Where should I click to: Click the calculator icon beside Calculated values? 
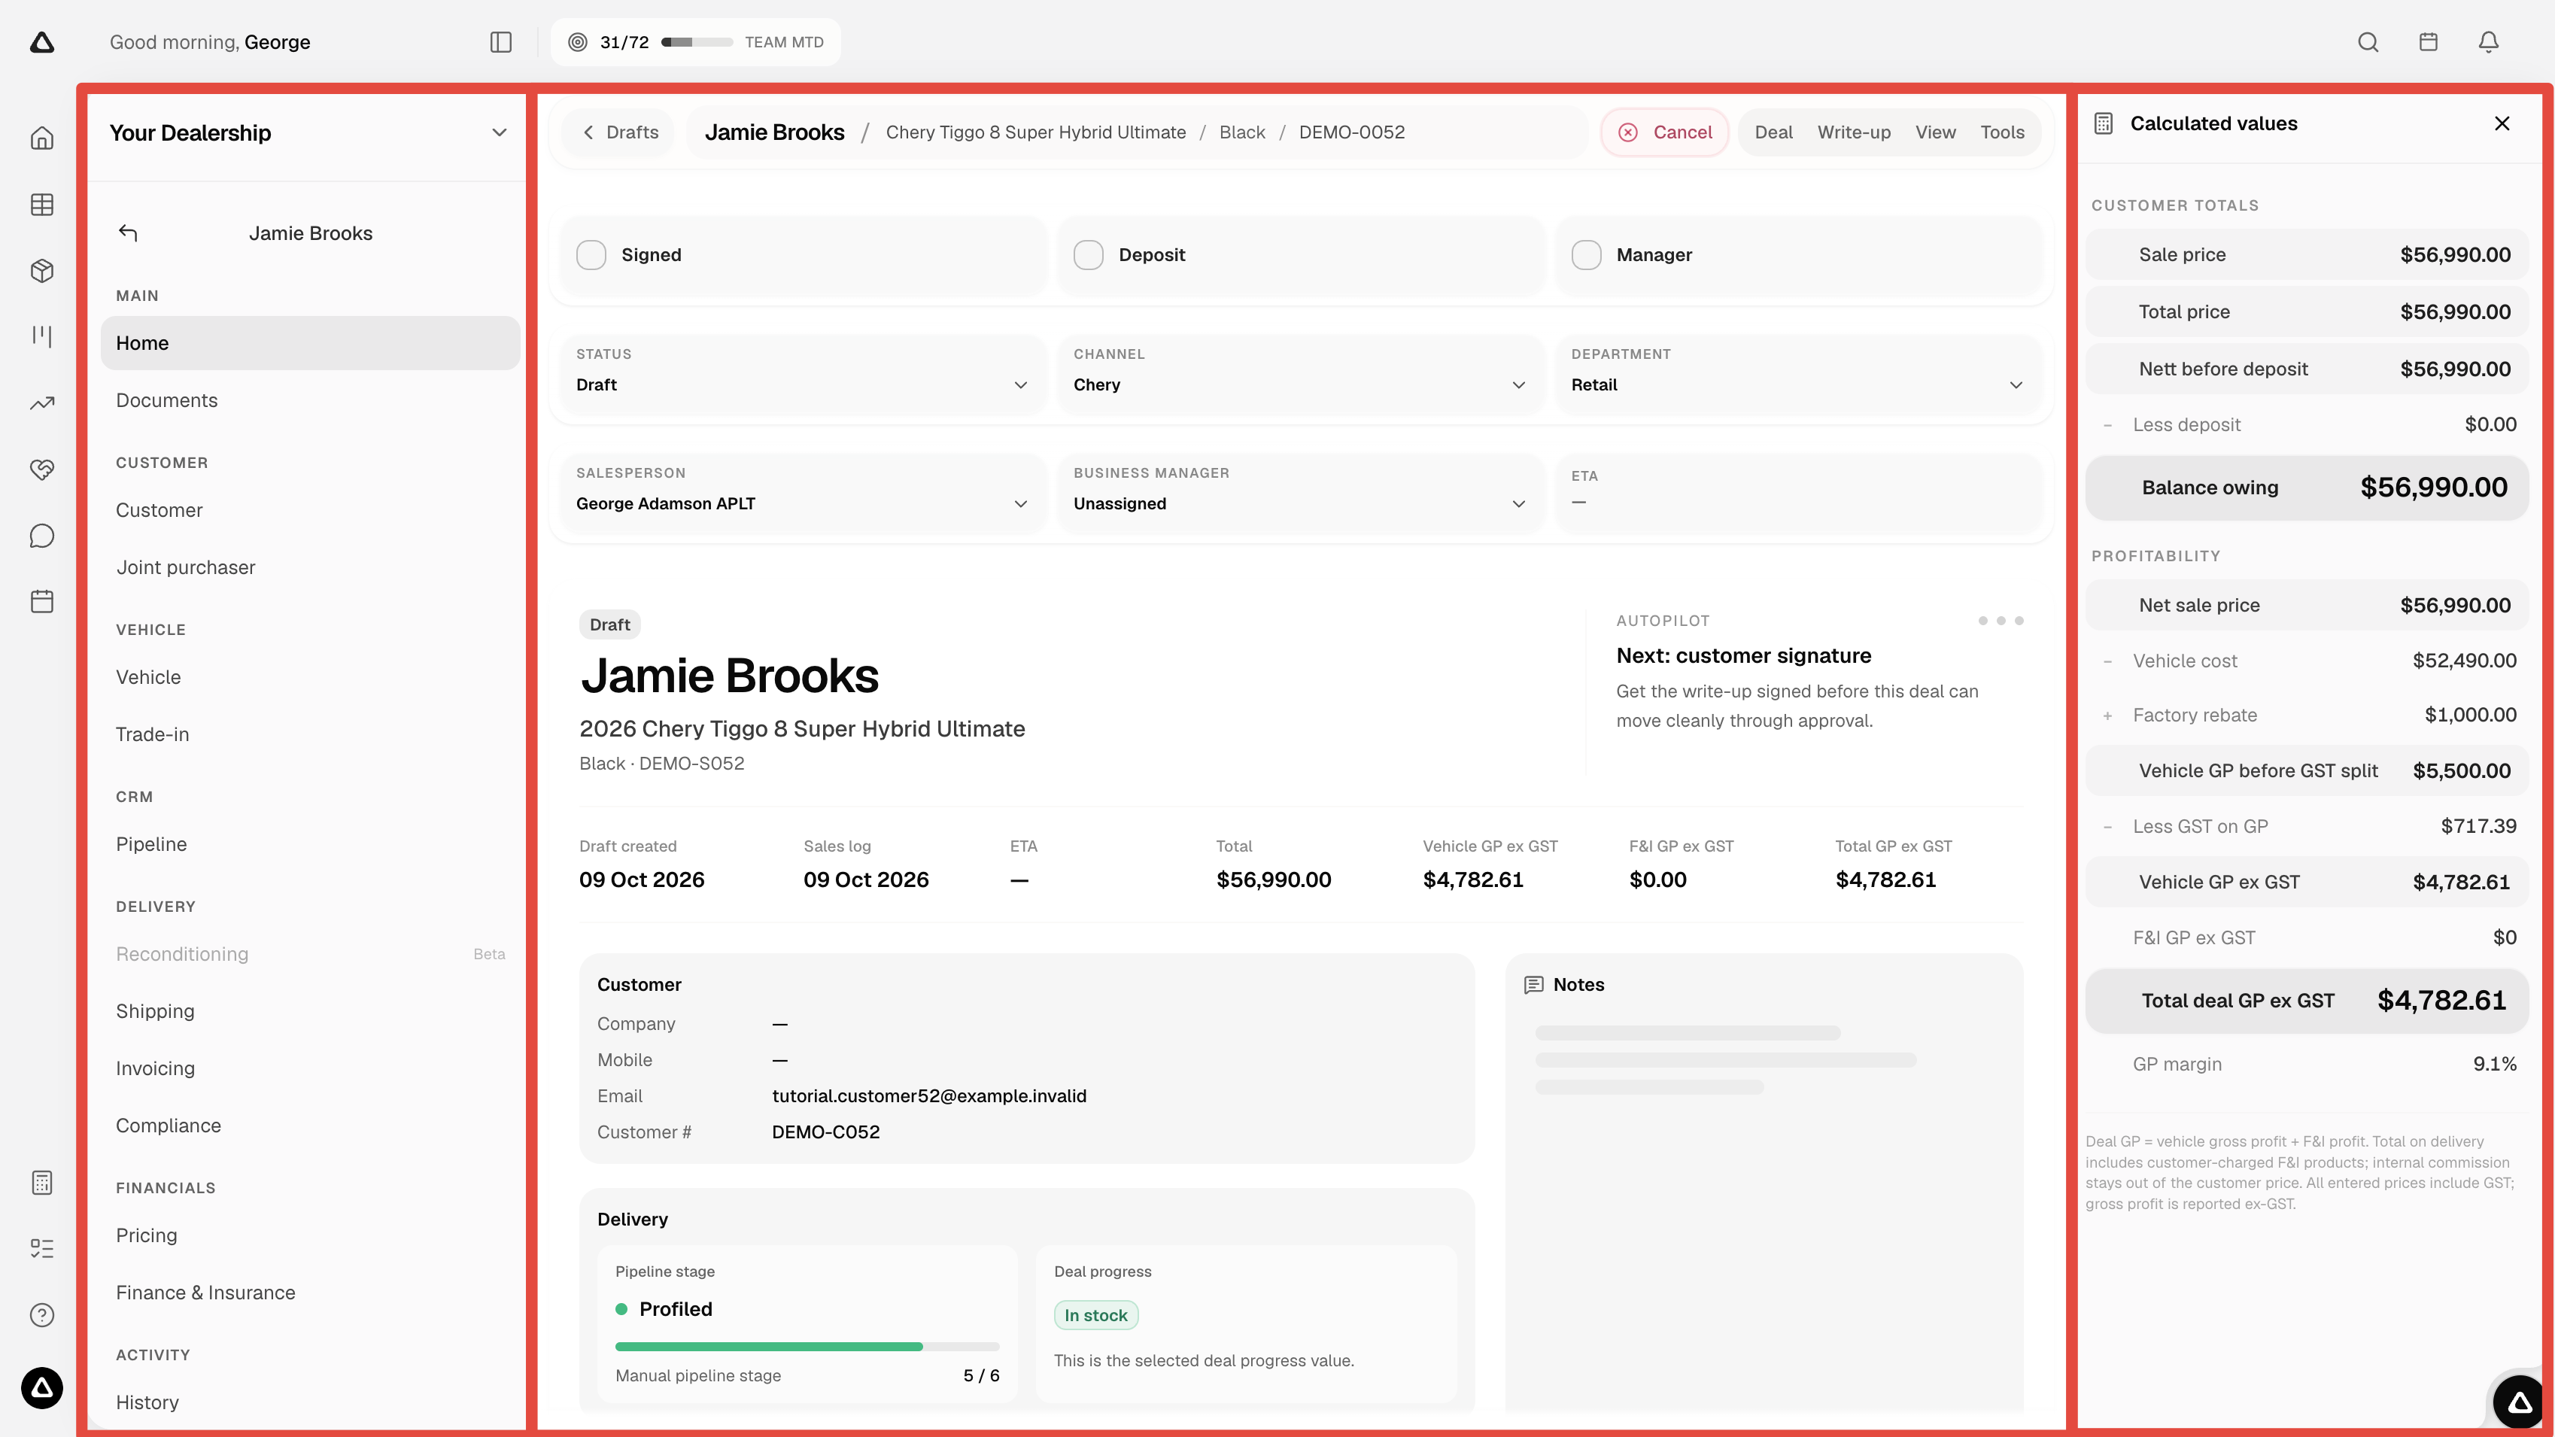point(2103,123)
